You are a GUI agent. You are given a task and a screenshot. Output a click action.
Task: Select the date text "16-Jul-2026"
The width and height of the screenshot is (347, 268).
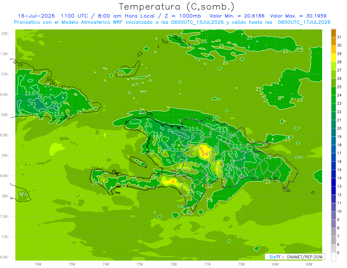tap(37, 16)
